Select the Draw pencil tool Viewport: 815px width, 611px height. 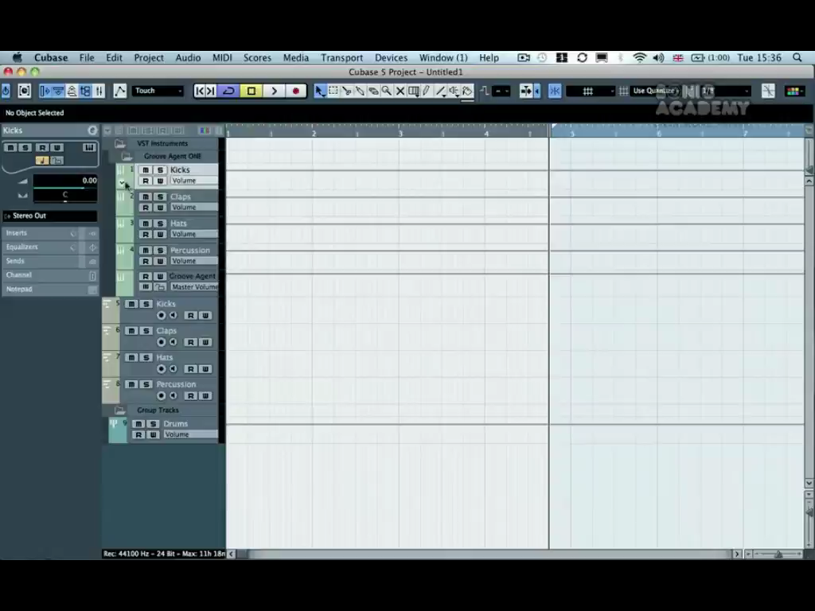coord(427,91)
